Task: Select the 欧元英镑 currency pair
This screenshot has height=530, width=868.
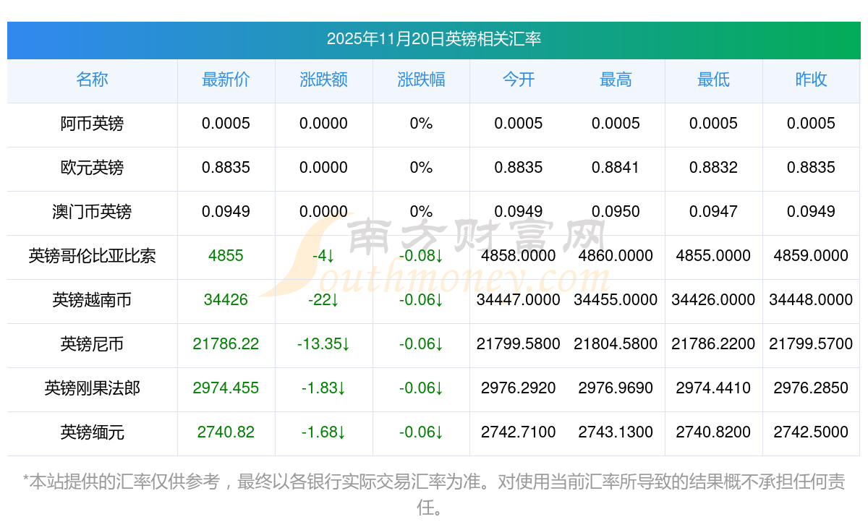Action: tap(92, 168)
